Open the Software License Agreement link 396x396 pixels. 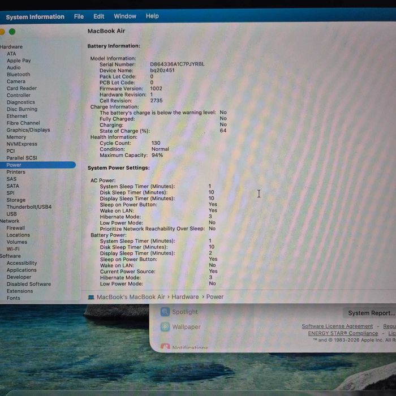[x=337, y=326]
